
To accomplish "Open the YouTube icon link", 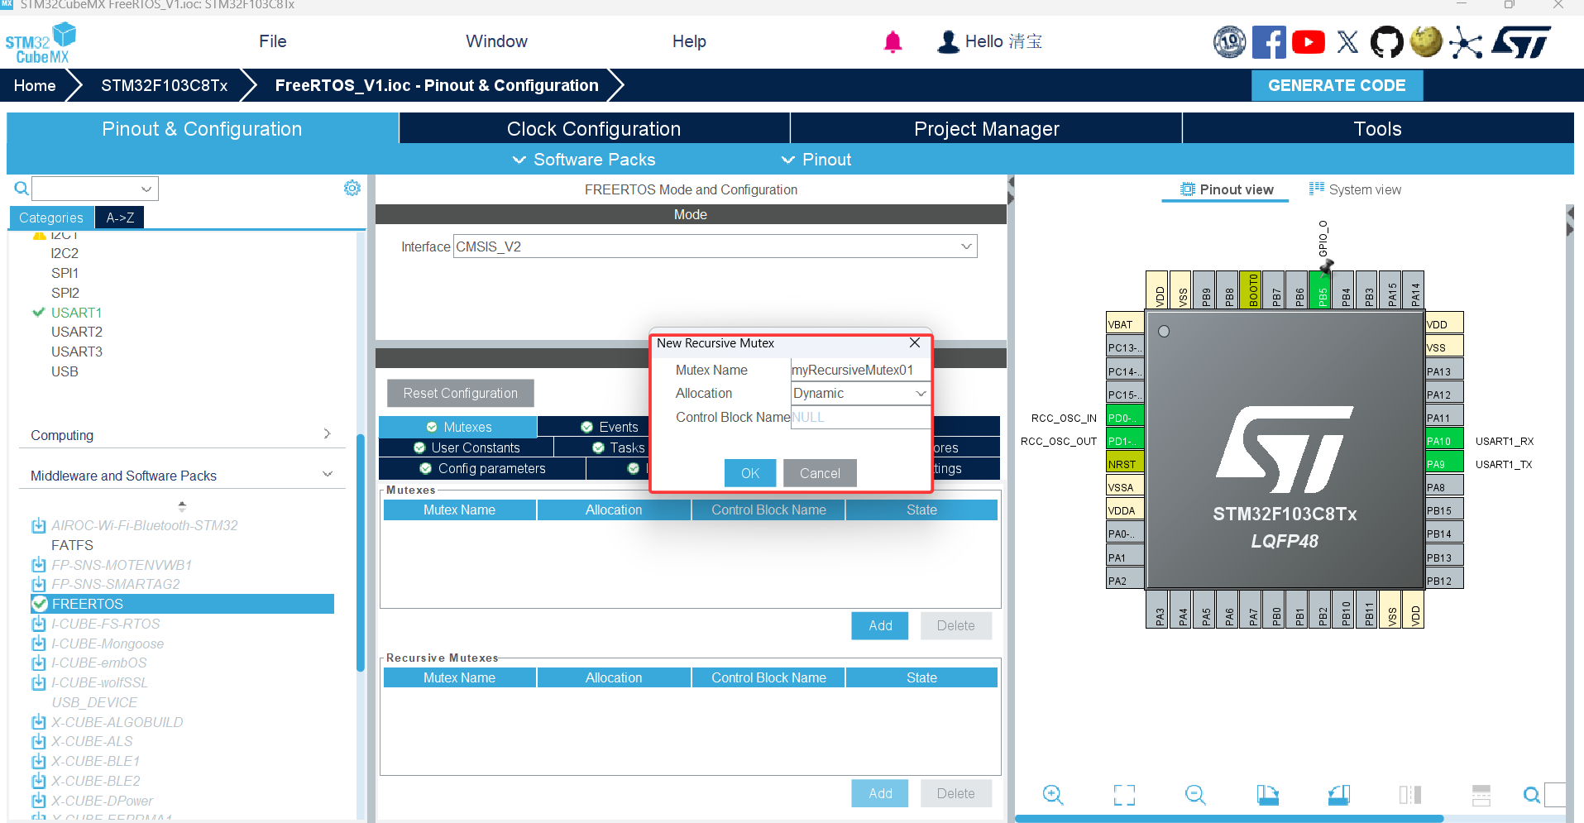I will (1309, 41).
